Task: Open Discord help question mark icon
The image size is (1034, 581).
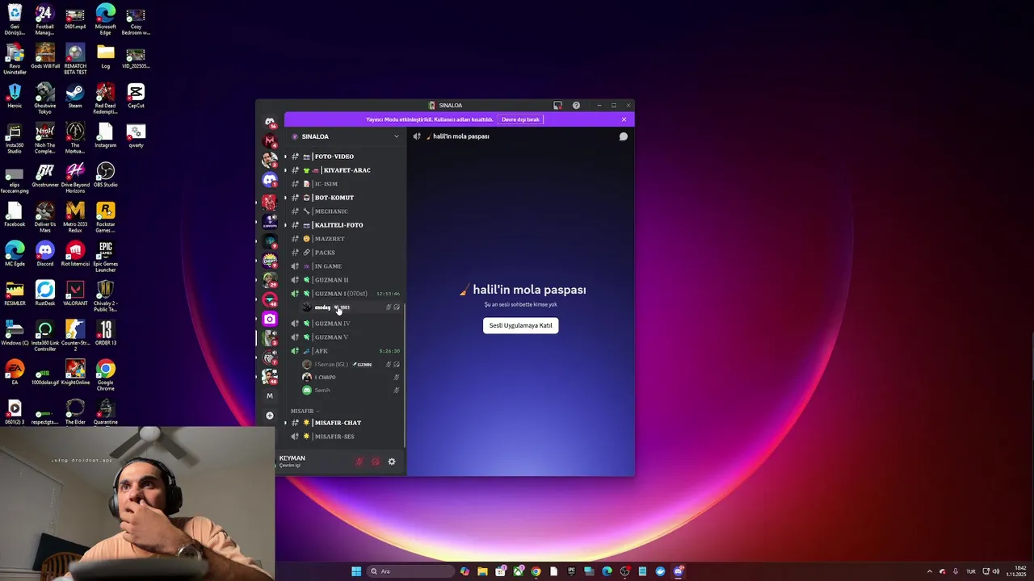Action: pyautogui.click(x=576, y=105)
